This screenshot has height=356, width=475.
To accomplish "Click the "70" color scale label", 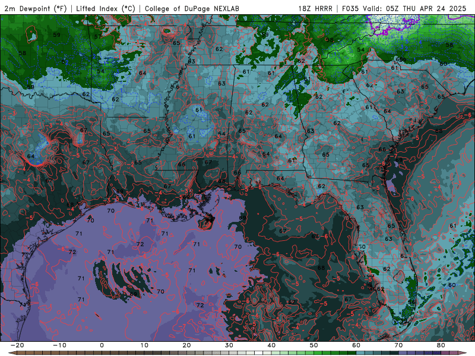I will tap(398, 345).
